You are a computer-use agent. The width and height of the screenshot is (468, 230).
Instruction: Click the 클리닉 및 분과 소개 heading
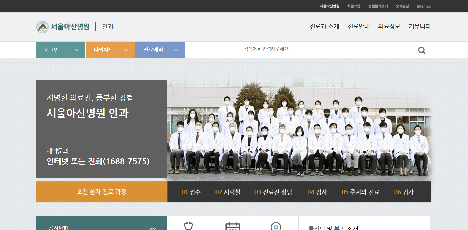tap(333, 228)
